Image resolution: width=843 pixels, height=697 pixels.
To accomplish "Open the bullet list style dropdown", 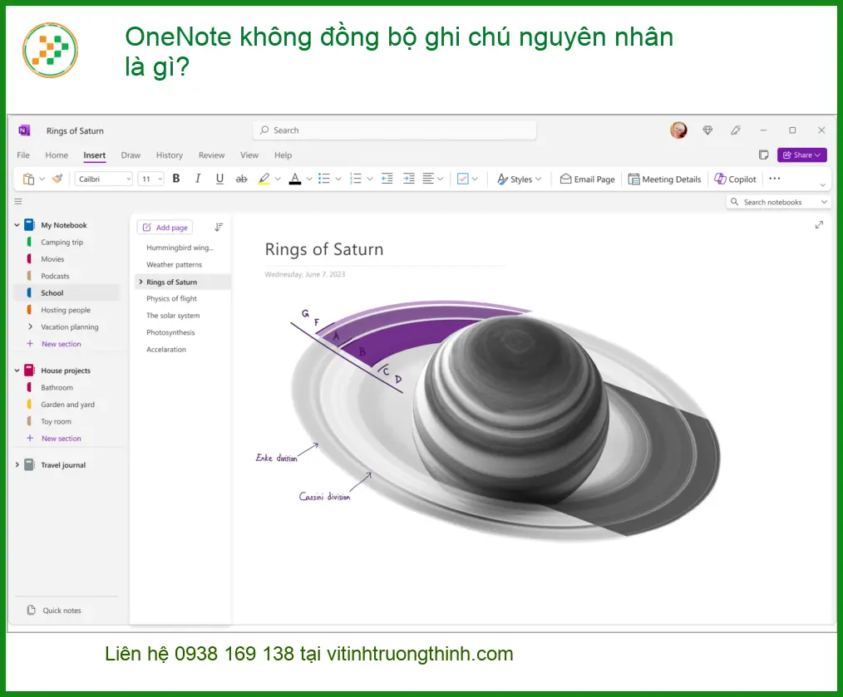I will pos(338,179).
